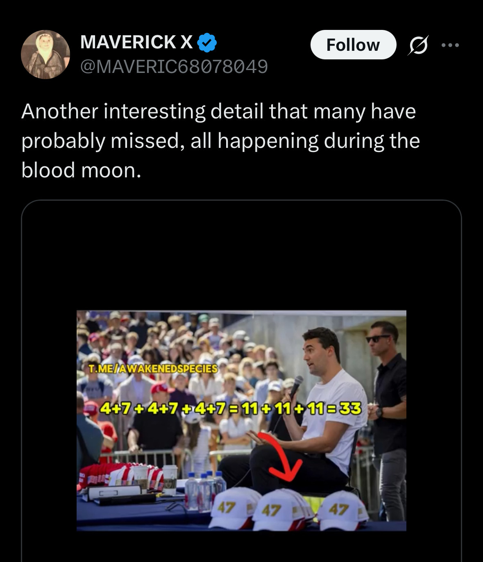This screenshot has width=483, height=562.
Task: Click the T.ME/AWAKENEDSPECIES watermark text
Action: tap(153, 368)
